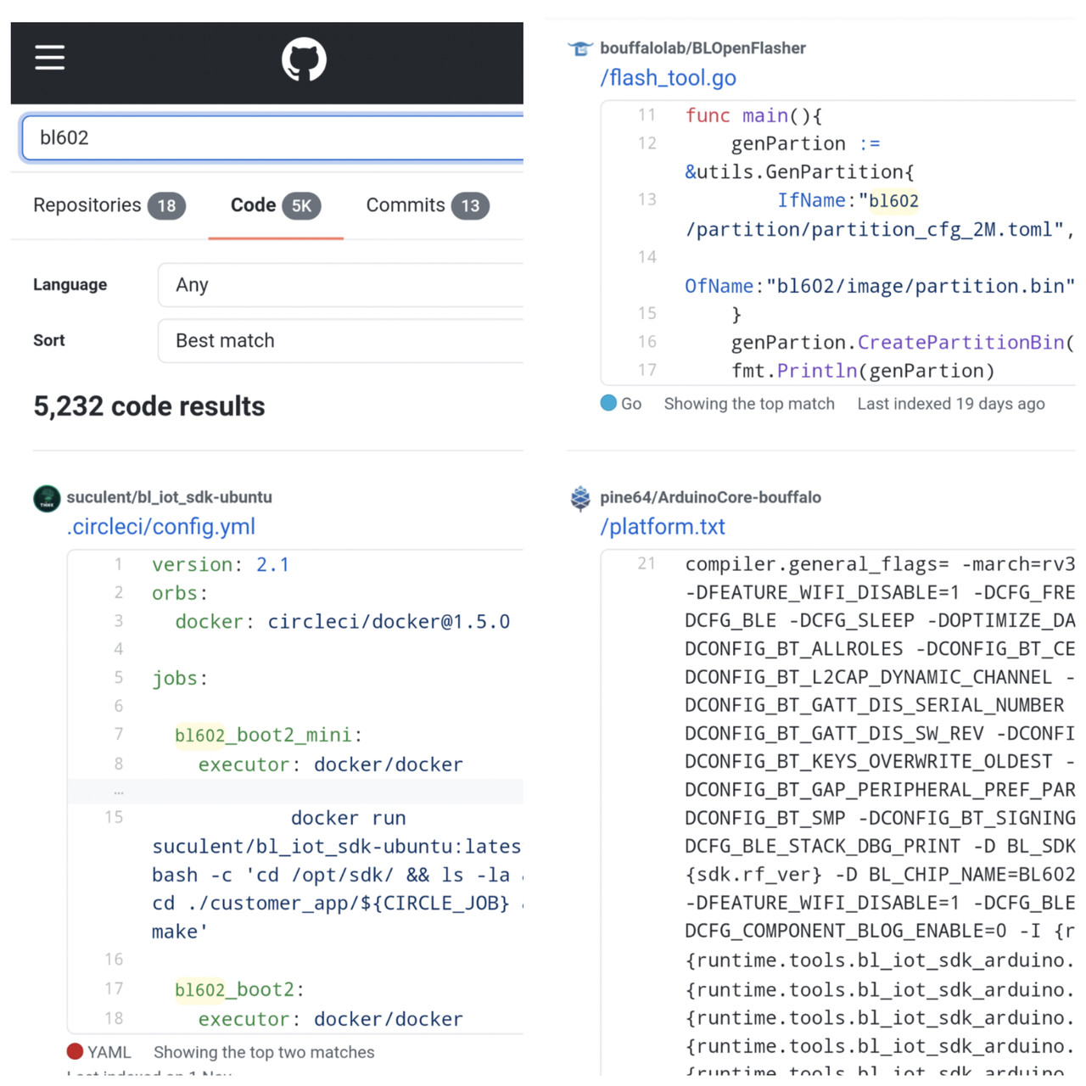The height and width of the screenshot is (1086, 1086).
Task: Open the .circleci/config.yml file link
Action: 161,527
